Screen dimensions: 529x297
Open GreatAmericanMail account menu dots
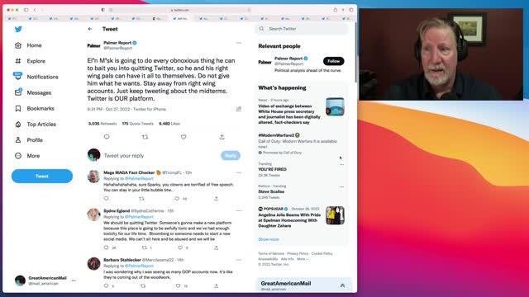[x=74, y=280]
